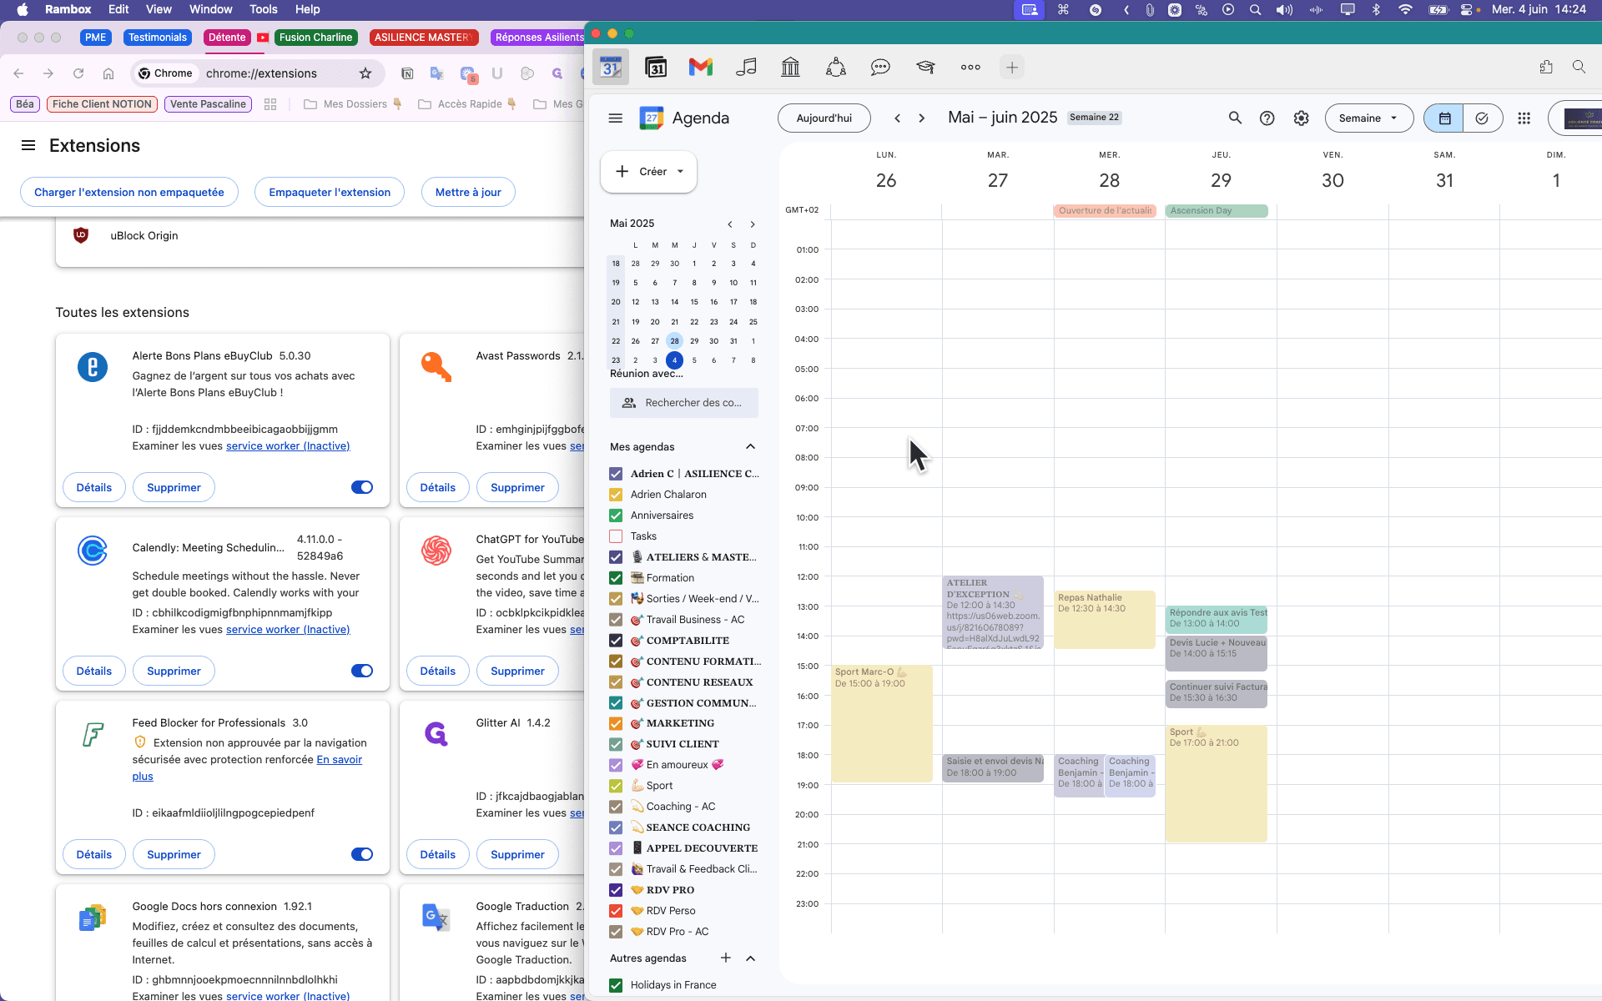Open the Sport Marc-O event
Viewport: 1602px width, 1001px height.
[x=882, y=724]
